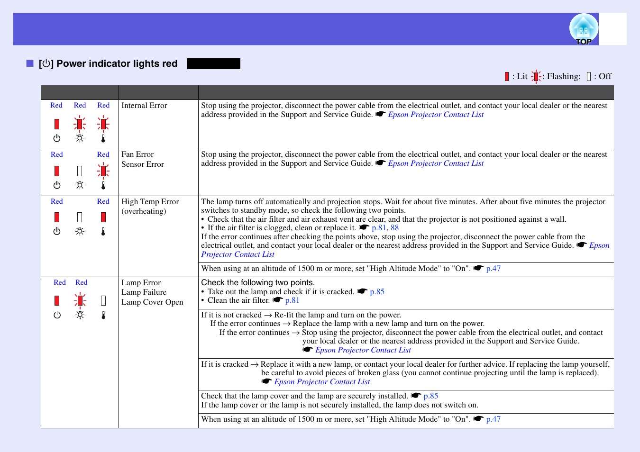Open Contact List link under 'If it is cracked'
640x452 pixels.
(x=322, y=382)
